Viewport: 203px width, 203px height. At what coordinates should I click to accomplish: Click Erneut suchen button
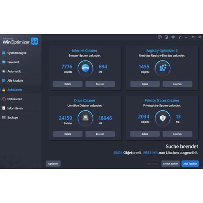click(171, 164)
